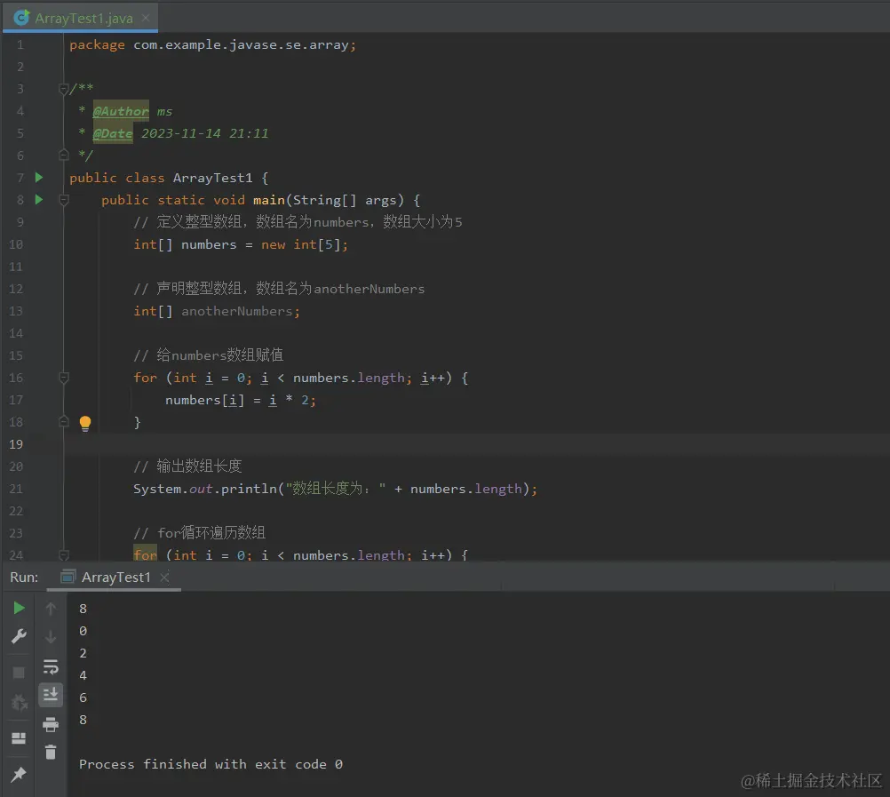Click console output value 6
This screenshot has width=890, height=797.
point(83,697)
